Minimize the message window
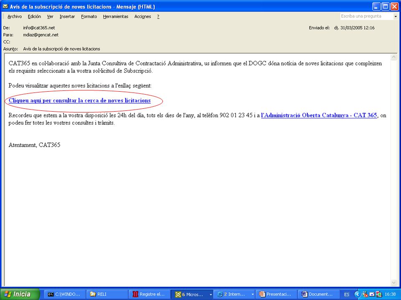The image size is (401, 300). 376,6
